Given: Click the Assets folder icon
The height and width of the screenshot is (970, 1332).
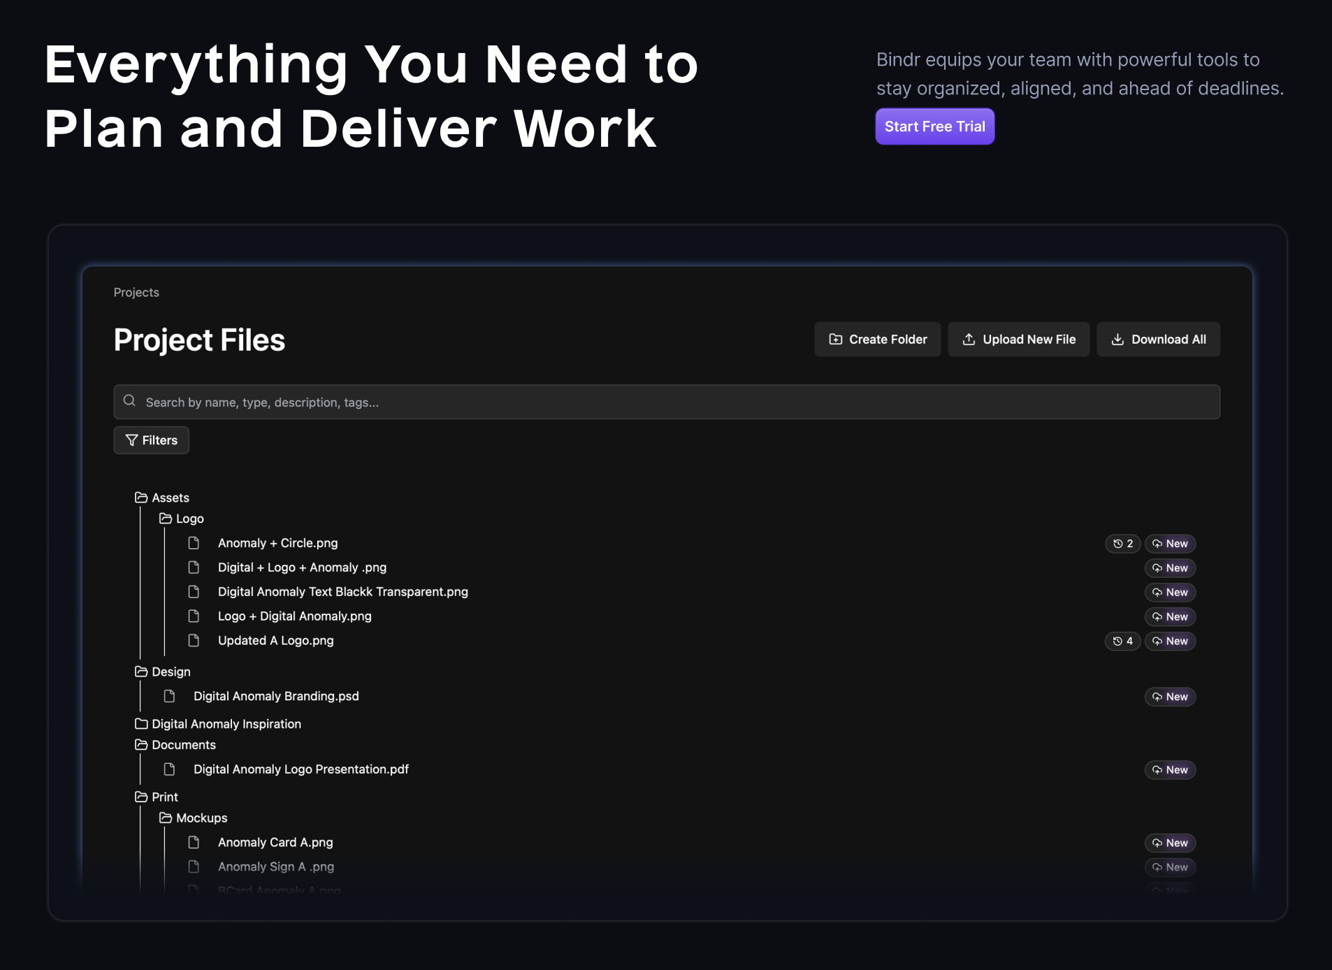Looking at the screenshot, I should coord(141,498).
